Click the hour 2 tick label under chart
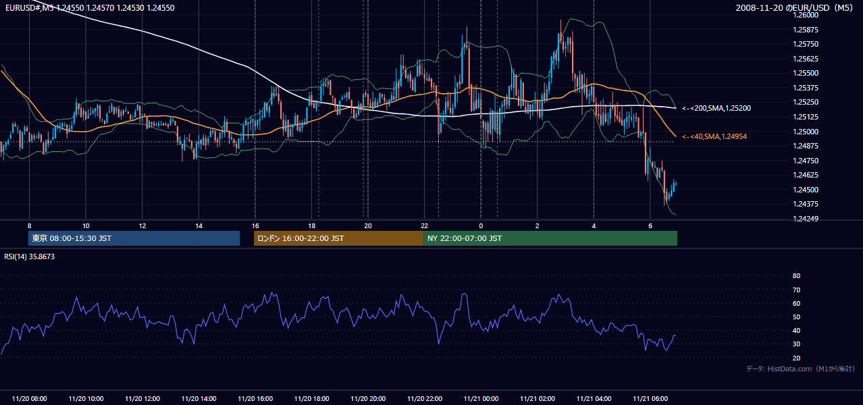This screenshot has height=405, width=863. tap(537, 225)
